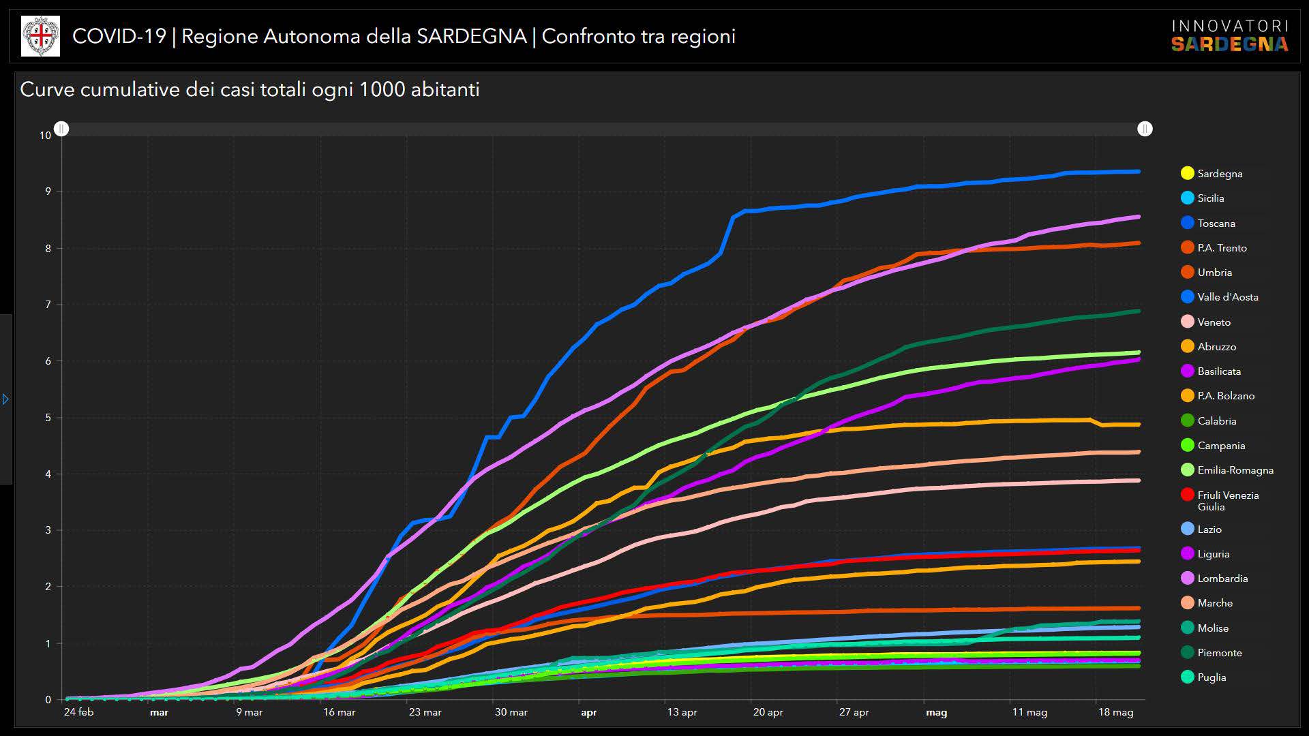Click the Marche legend color marker
Viewport: 1309px width, 736px height.
pyautogui.click(x=1187, y=603)
